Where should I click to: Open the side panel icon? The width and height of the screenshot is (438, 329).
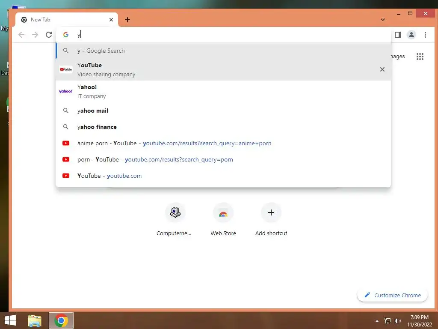coord(397,35)
